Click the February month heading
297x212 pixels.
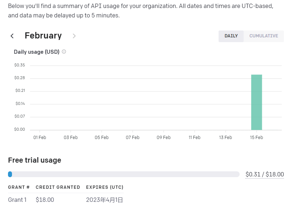(43, 36)
